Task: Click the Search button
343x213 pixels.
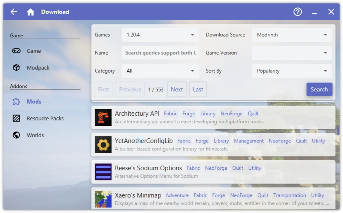Action: 319,89
